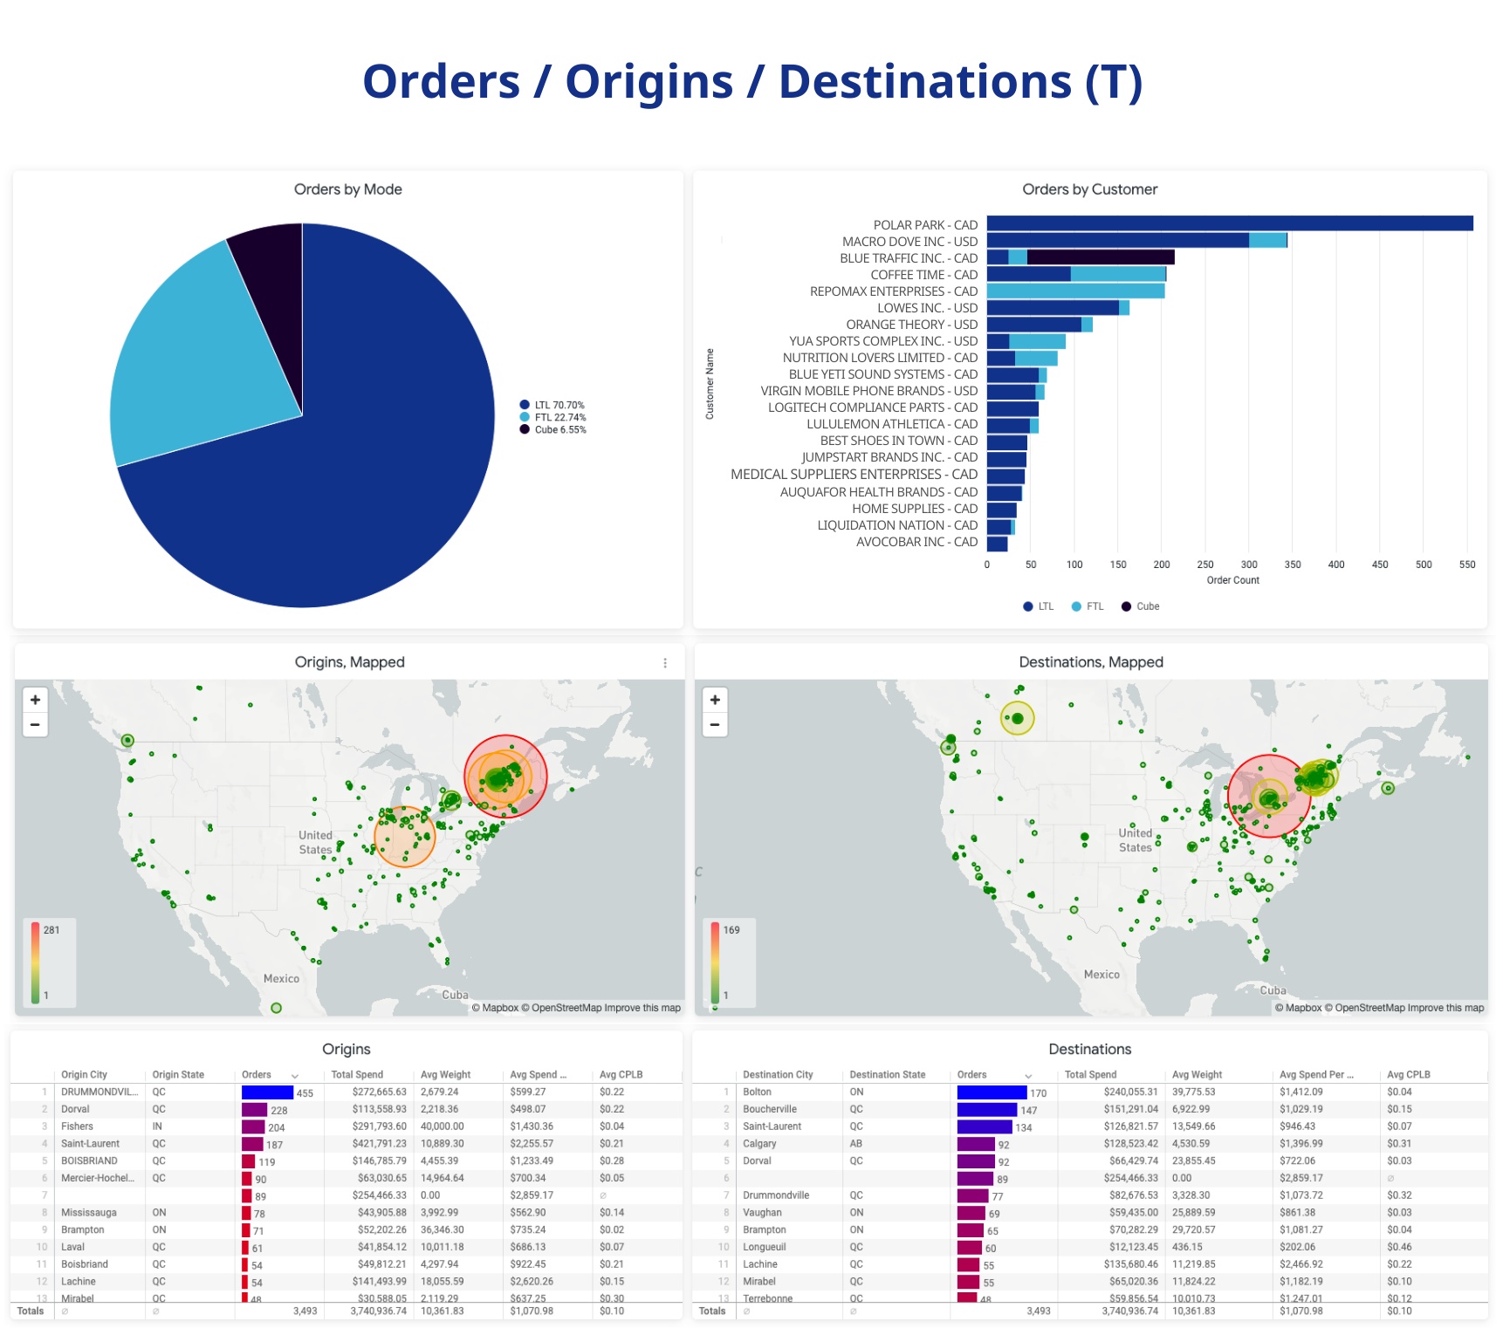The width and height of the screenshot is (1503, 1342).
Task: Select Mississauga origin city cell
Action: coord(88,1213)
